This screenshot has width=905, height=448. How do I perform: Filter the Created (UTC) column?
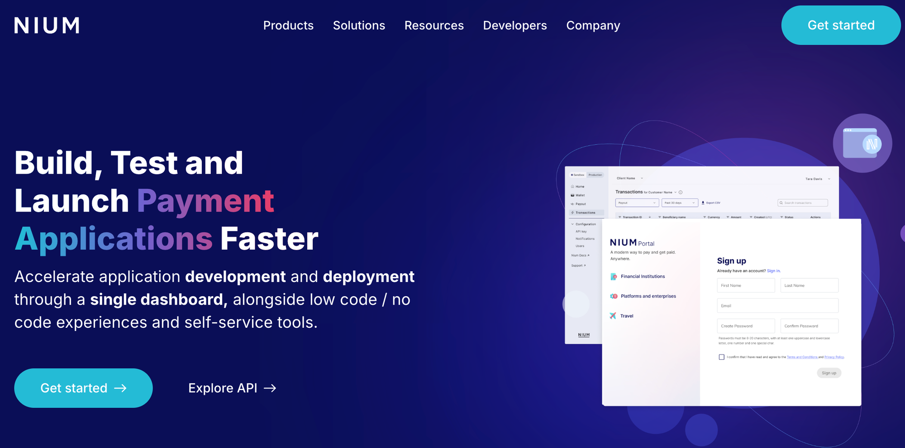tap(751, 217)
